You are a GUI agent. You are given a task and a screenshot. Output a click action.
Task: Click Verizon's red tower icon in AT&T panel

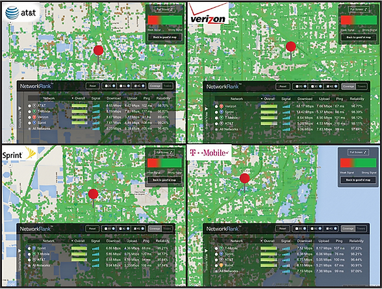tap(34, 117)
